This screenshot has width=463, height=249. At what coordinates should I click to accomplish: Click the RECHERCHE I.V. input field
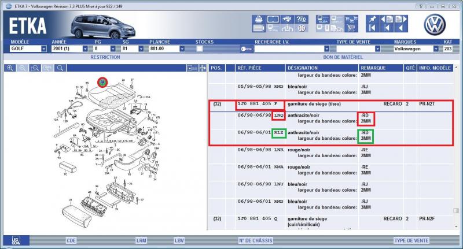click(289, 49)
